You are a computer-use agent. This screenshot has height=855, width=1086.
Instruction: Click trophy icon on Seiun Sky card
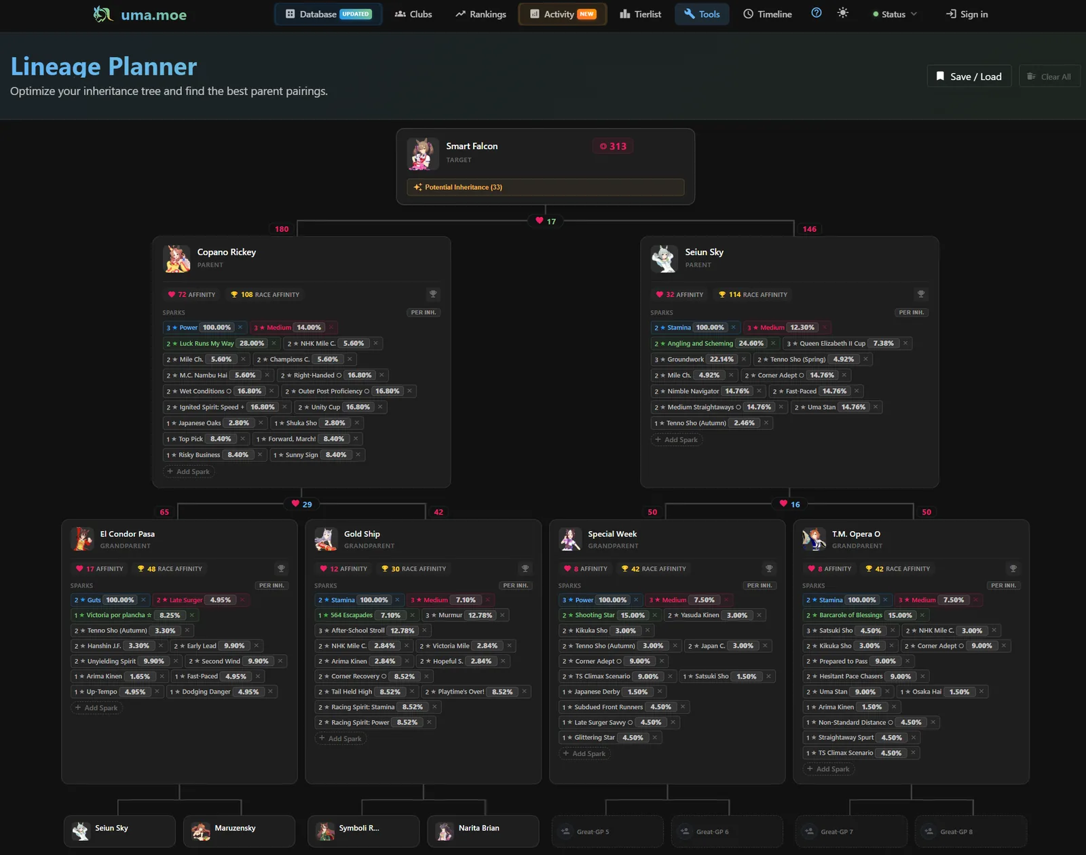coord(921,294)
